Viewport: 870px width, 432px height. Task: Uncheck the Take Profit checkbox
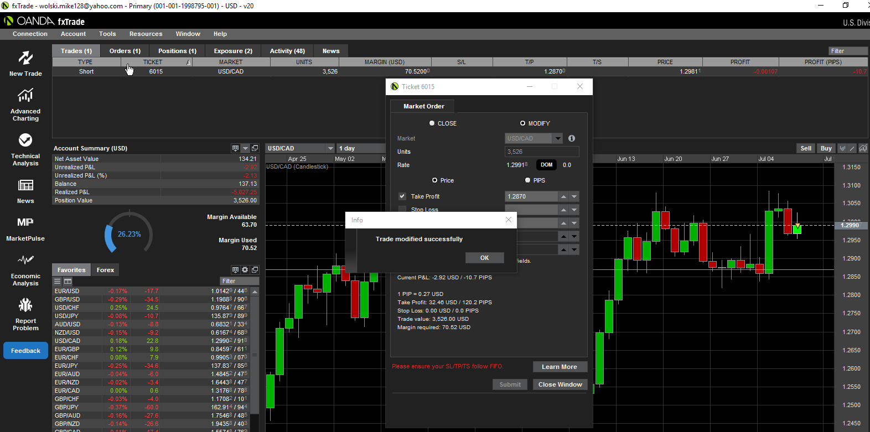pyautogui.click(x=402, y=196)
